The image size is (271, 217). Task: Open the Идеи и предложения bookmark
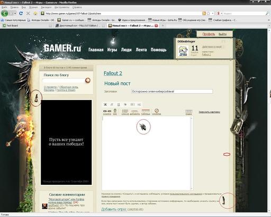132,20
